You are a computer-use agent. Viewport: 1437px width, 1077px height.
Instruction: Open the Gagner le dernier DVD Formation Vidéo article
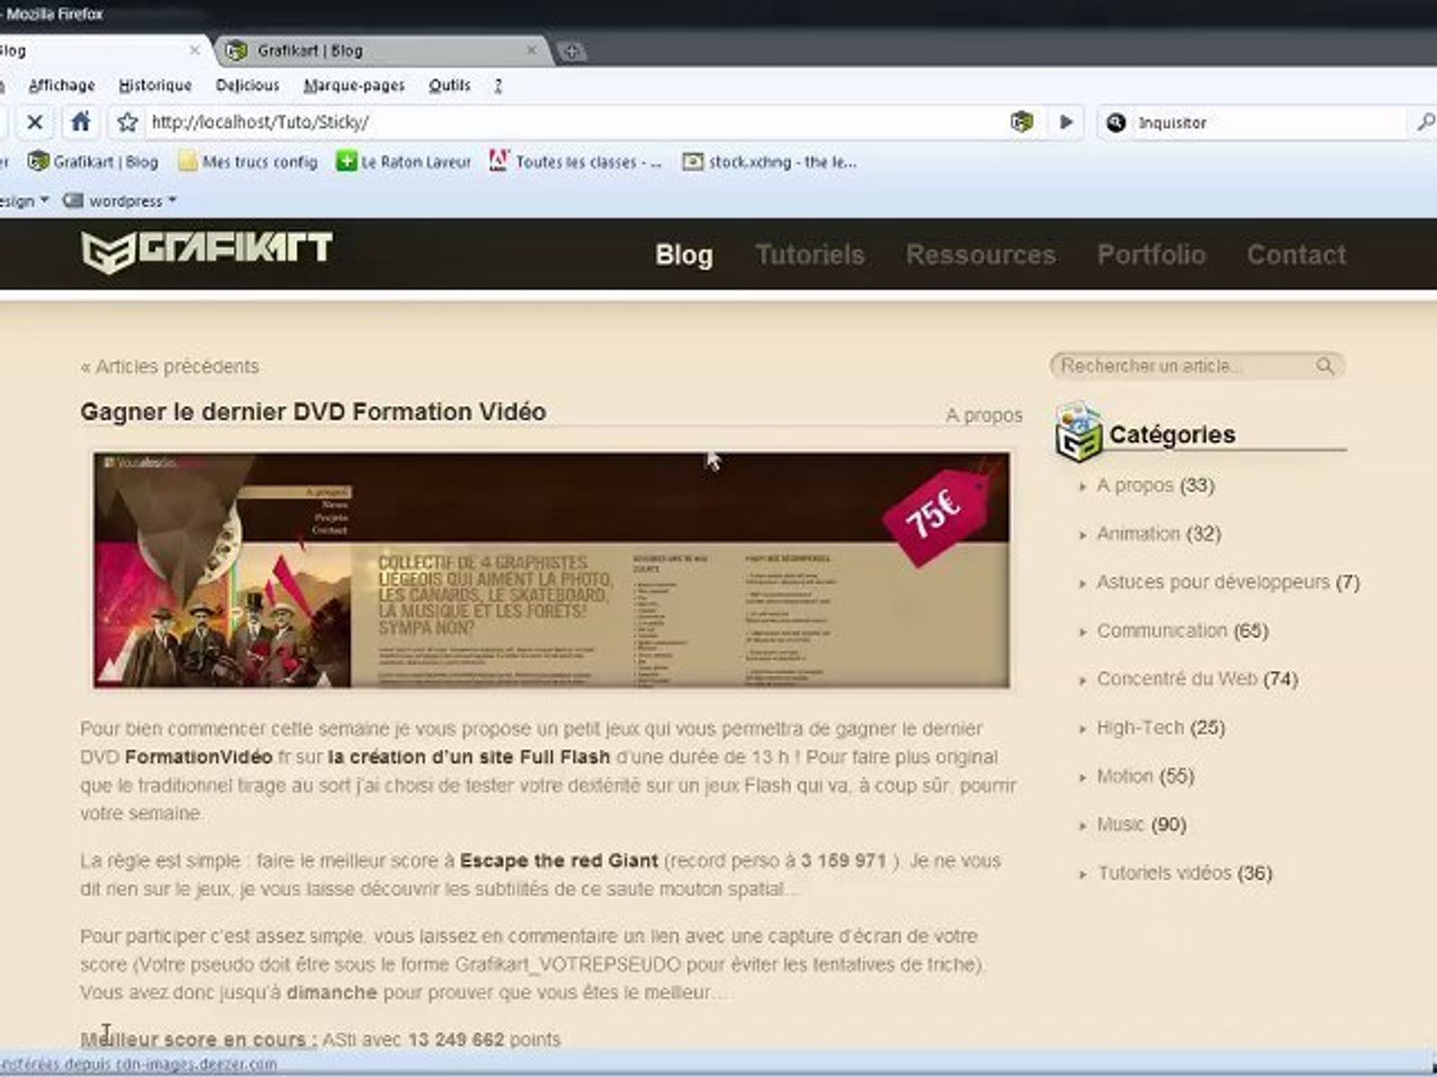pyautogui.click(x=312, y=412)
